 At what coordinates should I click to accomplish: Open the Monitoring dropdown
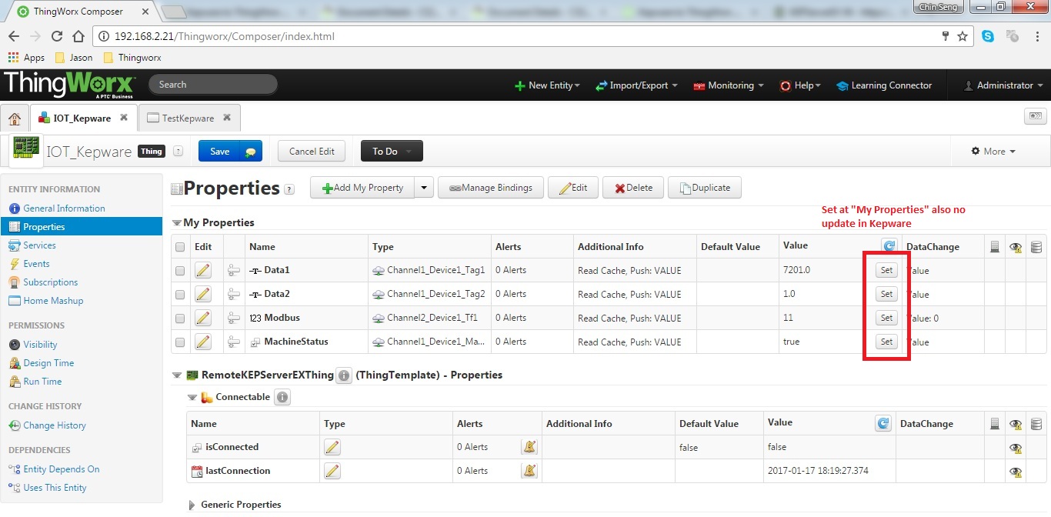(729, 85)
